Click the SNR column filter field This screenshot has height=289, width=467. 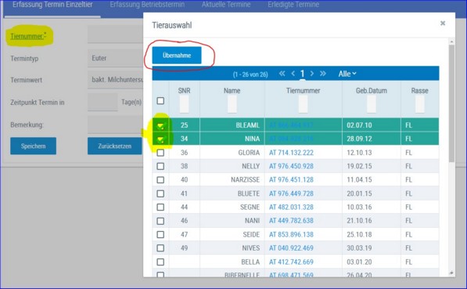pyautogui.click(x=184, y=105)
